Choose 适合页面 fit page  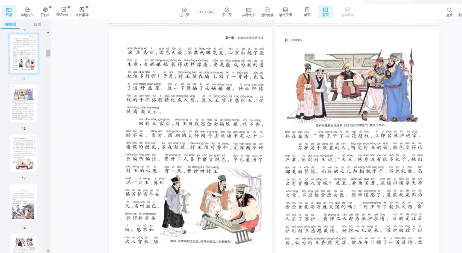[x=285, y=12]
